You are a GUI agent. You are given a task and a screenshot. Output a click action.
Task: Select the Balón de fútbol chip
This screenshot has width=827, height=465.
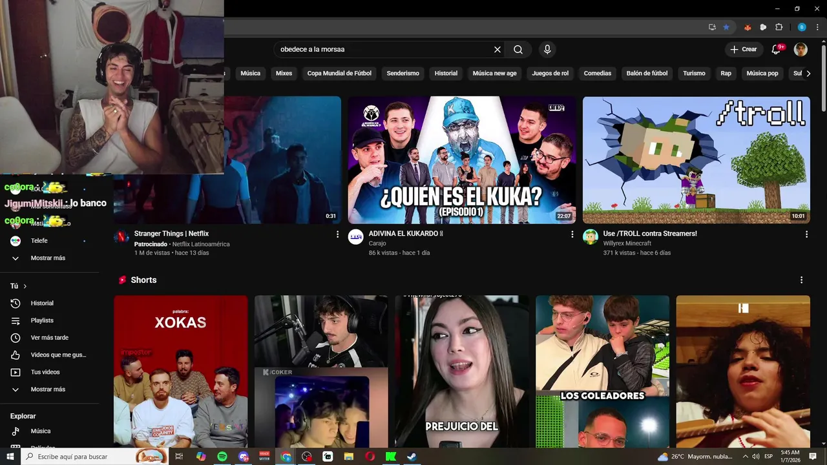pos(647,74)
